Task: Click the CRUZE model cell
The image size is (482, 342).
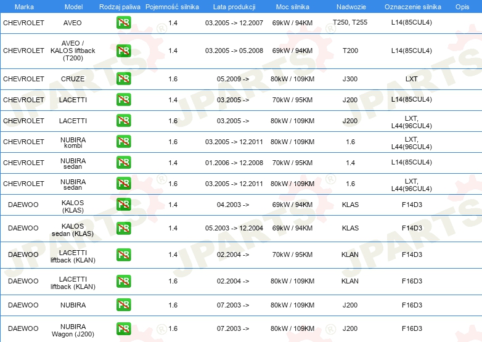Action: coord(73,79)
